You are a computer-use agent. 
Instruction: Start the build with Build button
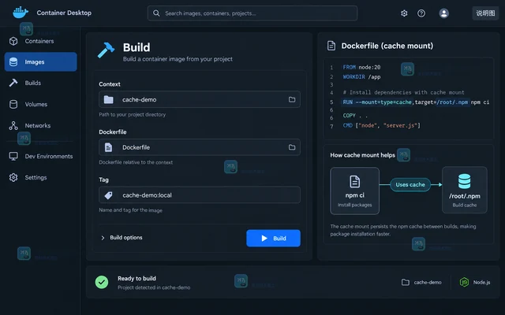tap(273, 238)
